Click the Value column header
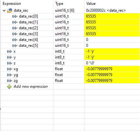Viewport: 140px width, 131px height. (x=91, y=4)
